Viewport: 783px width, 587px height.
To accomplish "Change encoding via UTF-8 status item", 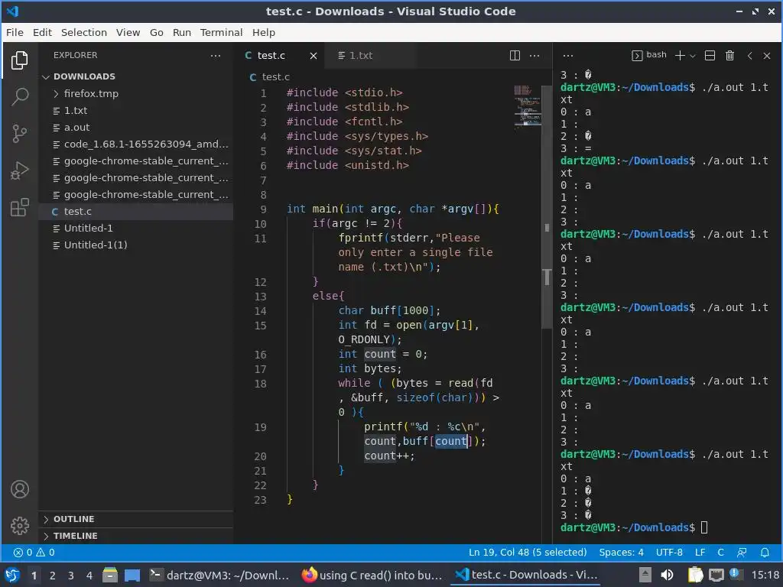I will pos(669,552).
